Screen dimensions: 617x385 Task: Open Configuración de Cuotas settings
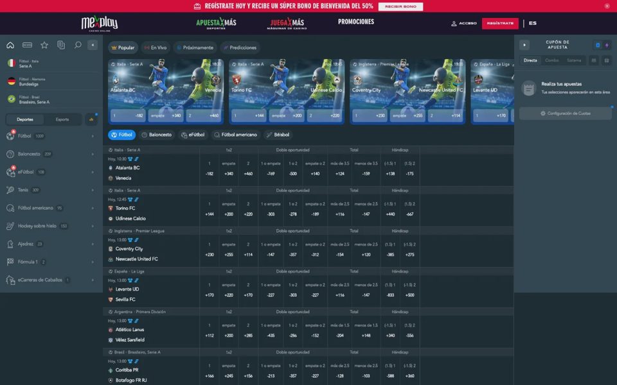point(566,114)
